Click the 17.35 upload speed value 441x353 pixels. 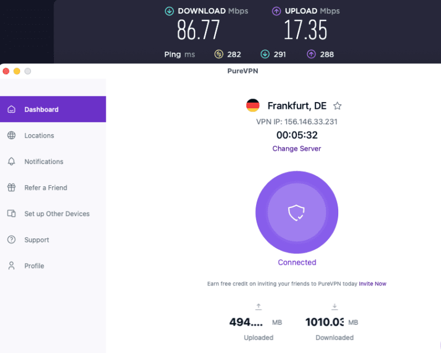[305, 30]
